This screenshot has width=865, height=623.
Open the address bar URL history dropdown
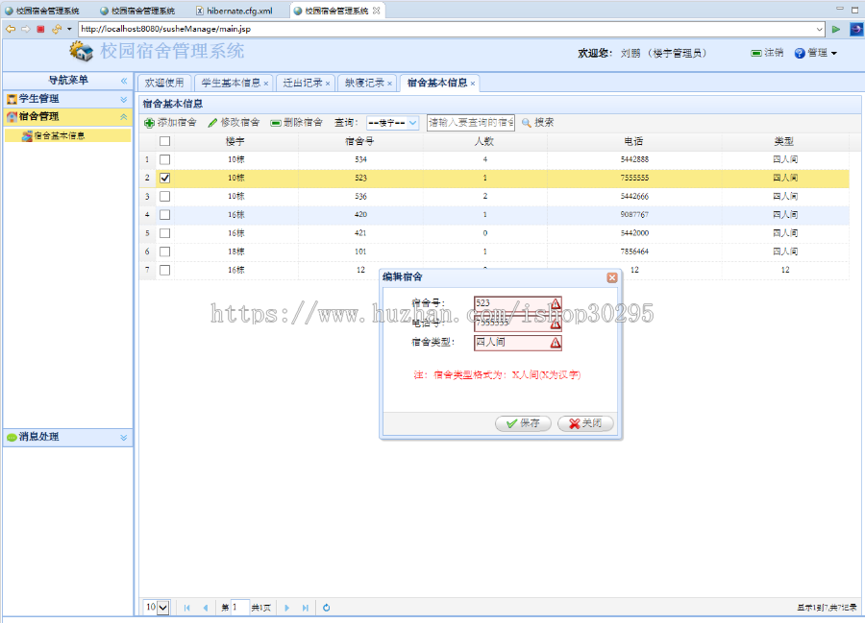click(x=819, y=29)
